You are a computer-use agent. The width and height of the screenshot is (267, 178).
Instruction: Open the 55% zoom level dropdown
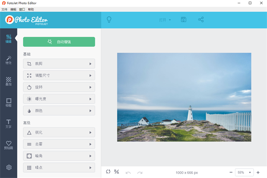click(x=244, y=172)
